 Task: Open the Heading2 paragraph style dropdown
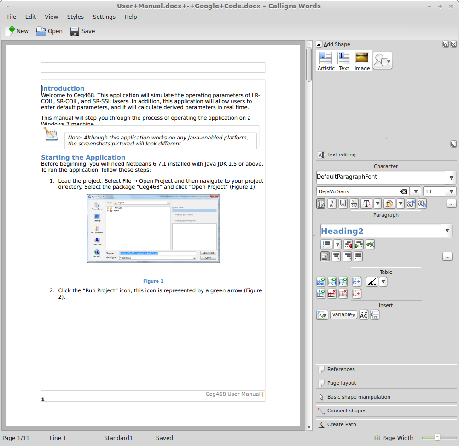pos(446,231)
